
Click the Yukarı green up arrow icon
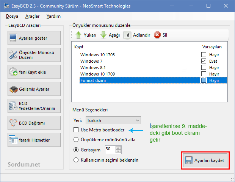[78, 35]
